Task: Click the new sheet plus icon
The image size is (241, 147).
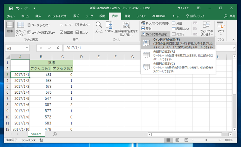Action: pyautogui.click(x=55, y=134)
